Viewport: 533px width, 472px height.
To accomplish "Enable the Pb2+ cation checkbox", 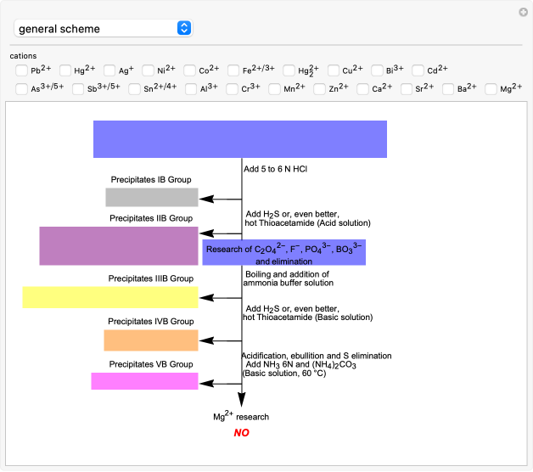I will click(x=21, y=70).
